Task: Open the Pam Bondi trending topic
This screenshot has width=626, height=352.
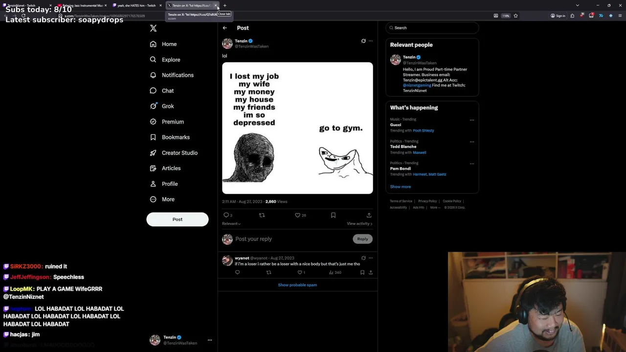Action: click(400, 169)
